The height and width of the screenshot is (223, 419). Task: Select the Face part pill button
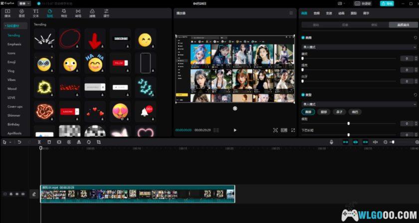coord(308,112)
